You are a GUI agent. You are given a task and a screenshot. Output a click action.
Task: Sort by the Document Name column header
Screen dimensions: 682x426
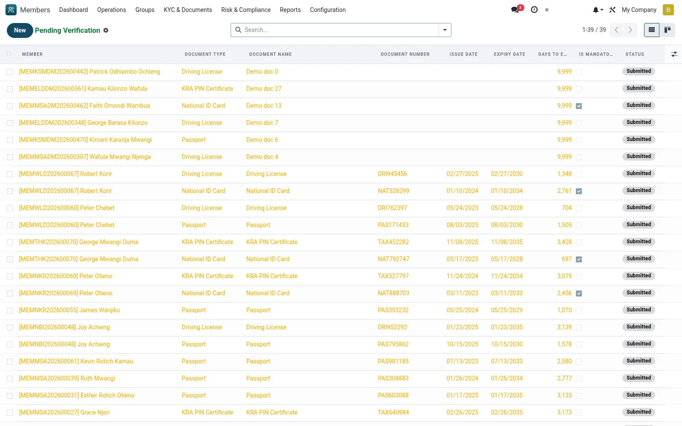click(x=270, y=54)
